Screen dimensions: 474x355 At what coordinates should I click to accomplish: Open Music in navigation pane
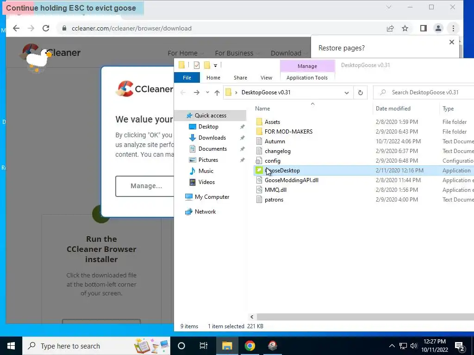[x=206, y=171]
